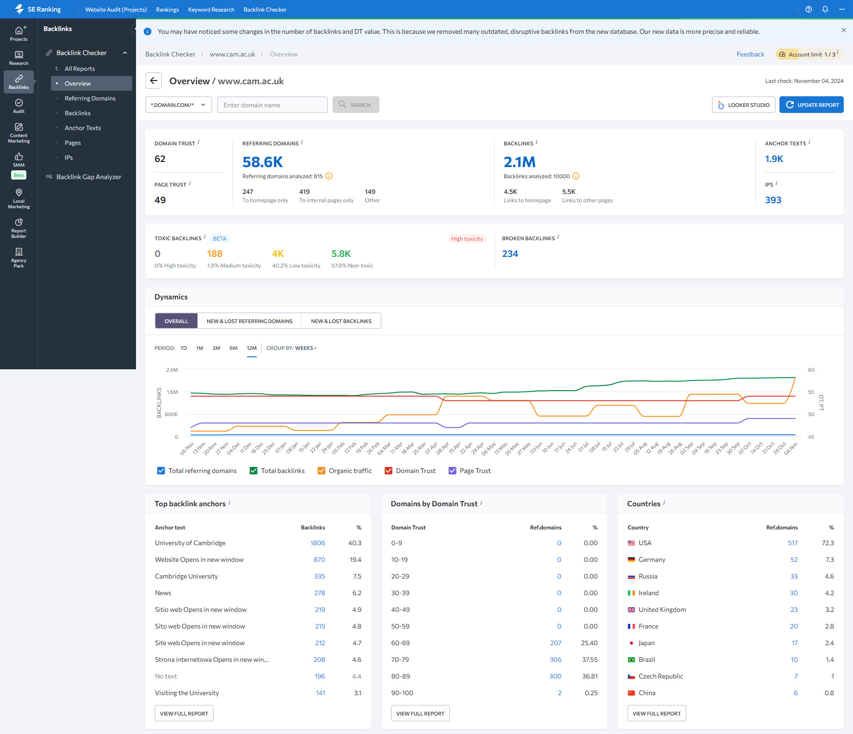The width and height of the screenshot is (853, 734).
Task: Open the notifications bell
Action: pos(825,9)
